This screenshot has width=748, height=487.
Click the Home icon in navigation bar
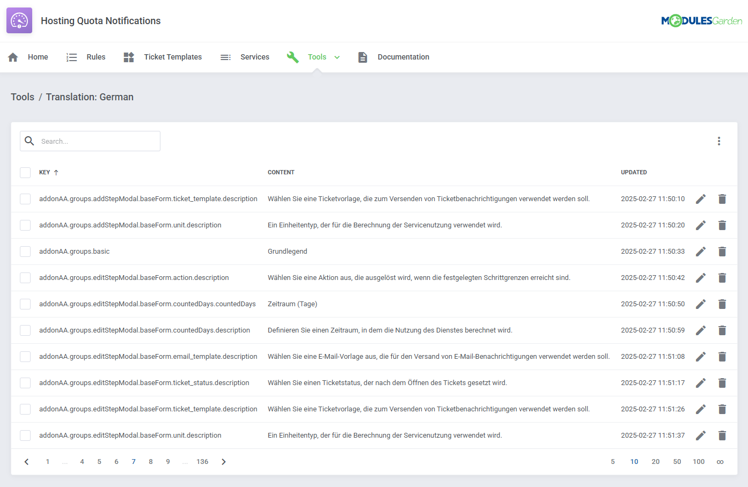(x=13, y=57)
